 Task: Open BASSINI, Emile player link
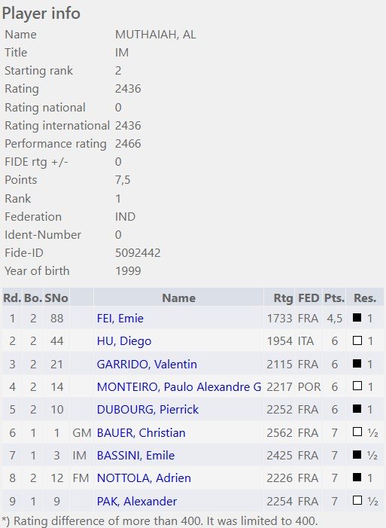point(135,455)
